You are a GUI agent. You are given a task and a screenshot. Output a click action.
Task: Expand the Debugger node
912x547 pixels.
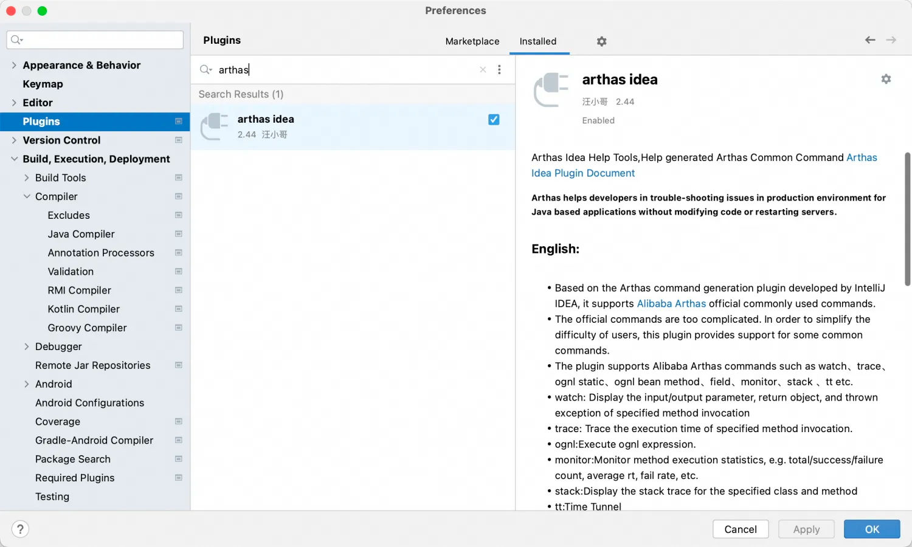(x=26, y=347)
